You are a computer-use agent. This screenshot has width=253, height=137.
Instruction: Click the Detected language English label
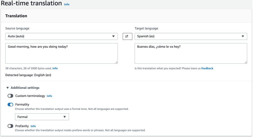point(28,75)
